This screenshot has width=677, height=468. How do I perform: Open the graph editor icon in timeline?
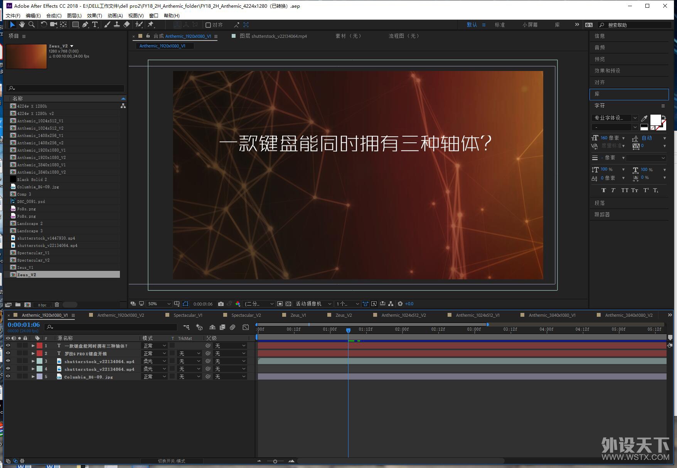pyautogui.click(x=246, y=327)
